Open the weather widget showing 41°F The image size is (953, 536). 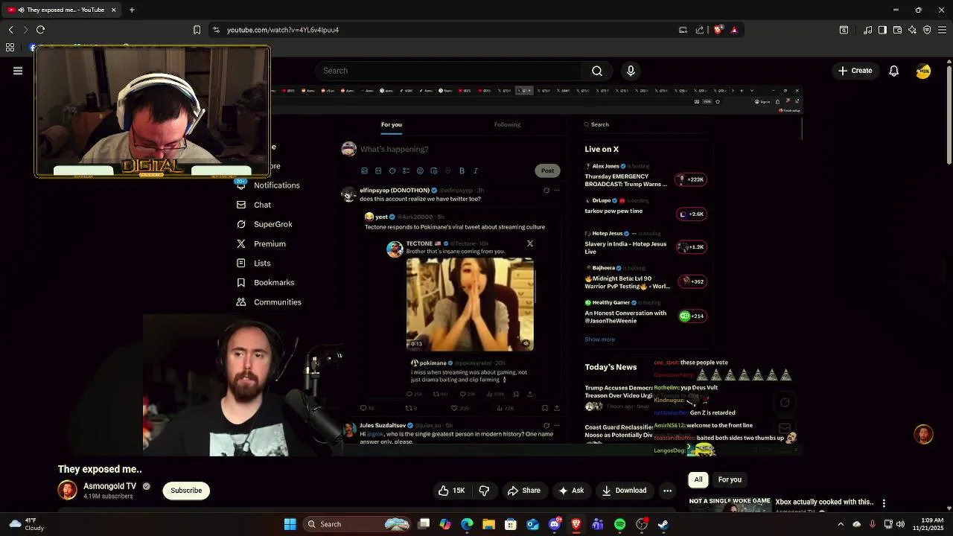coord(25,524)
